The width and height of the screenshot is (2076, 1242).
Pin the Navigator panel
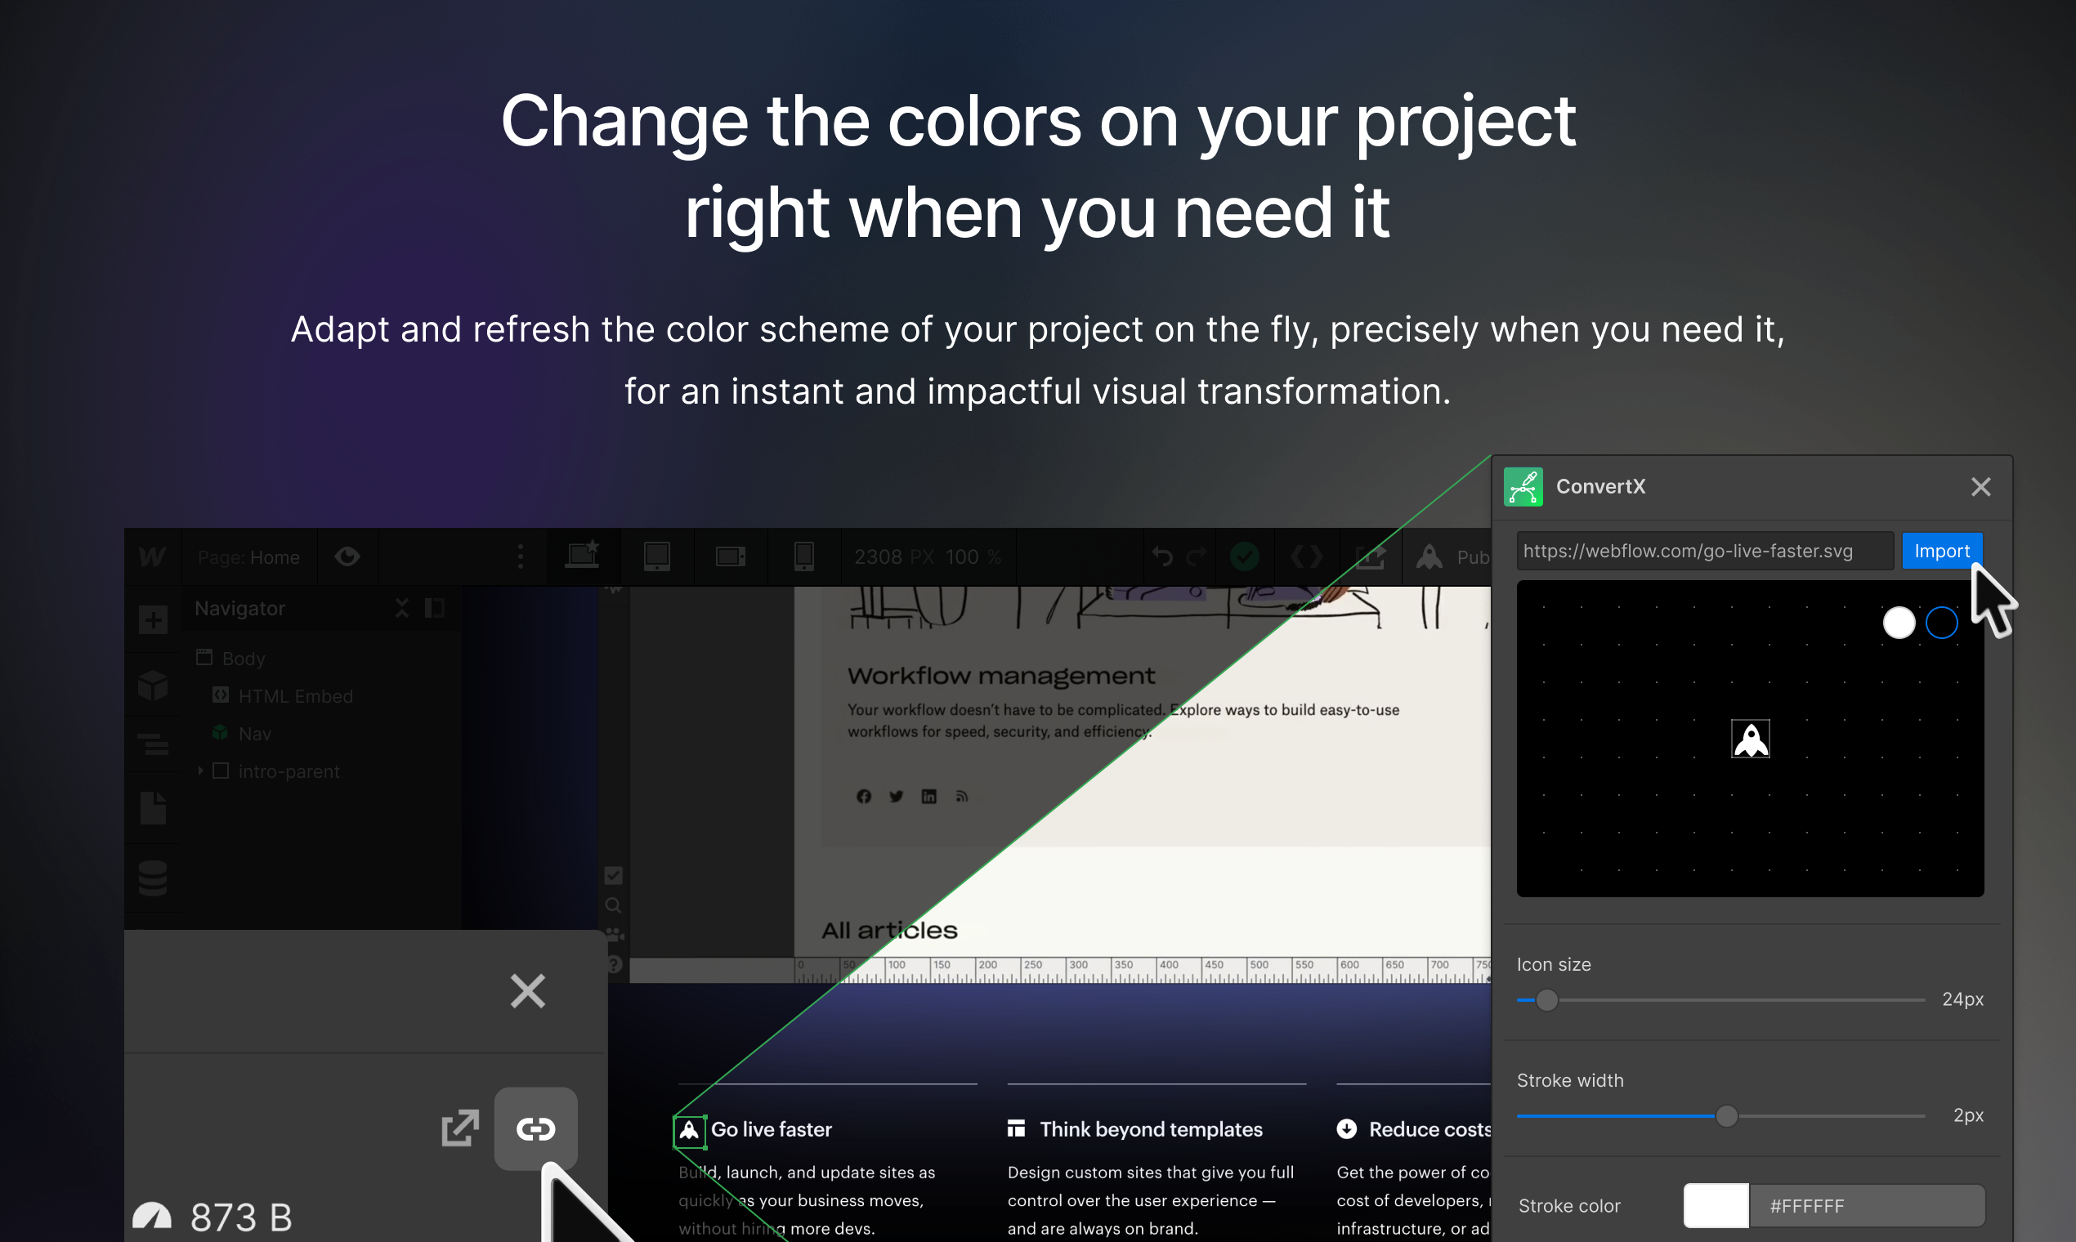435,609
